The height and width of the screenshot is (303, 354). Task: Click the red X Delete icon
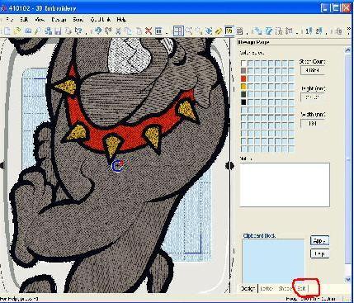point(149,31)
